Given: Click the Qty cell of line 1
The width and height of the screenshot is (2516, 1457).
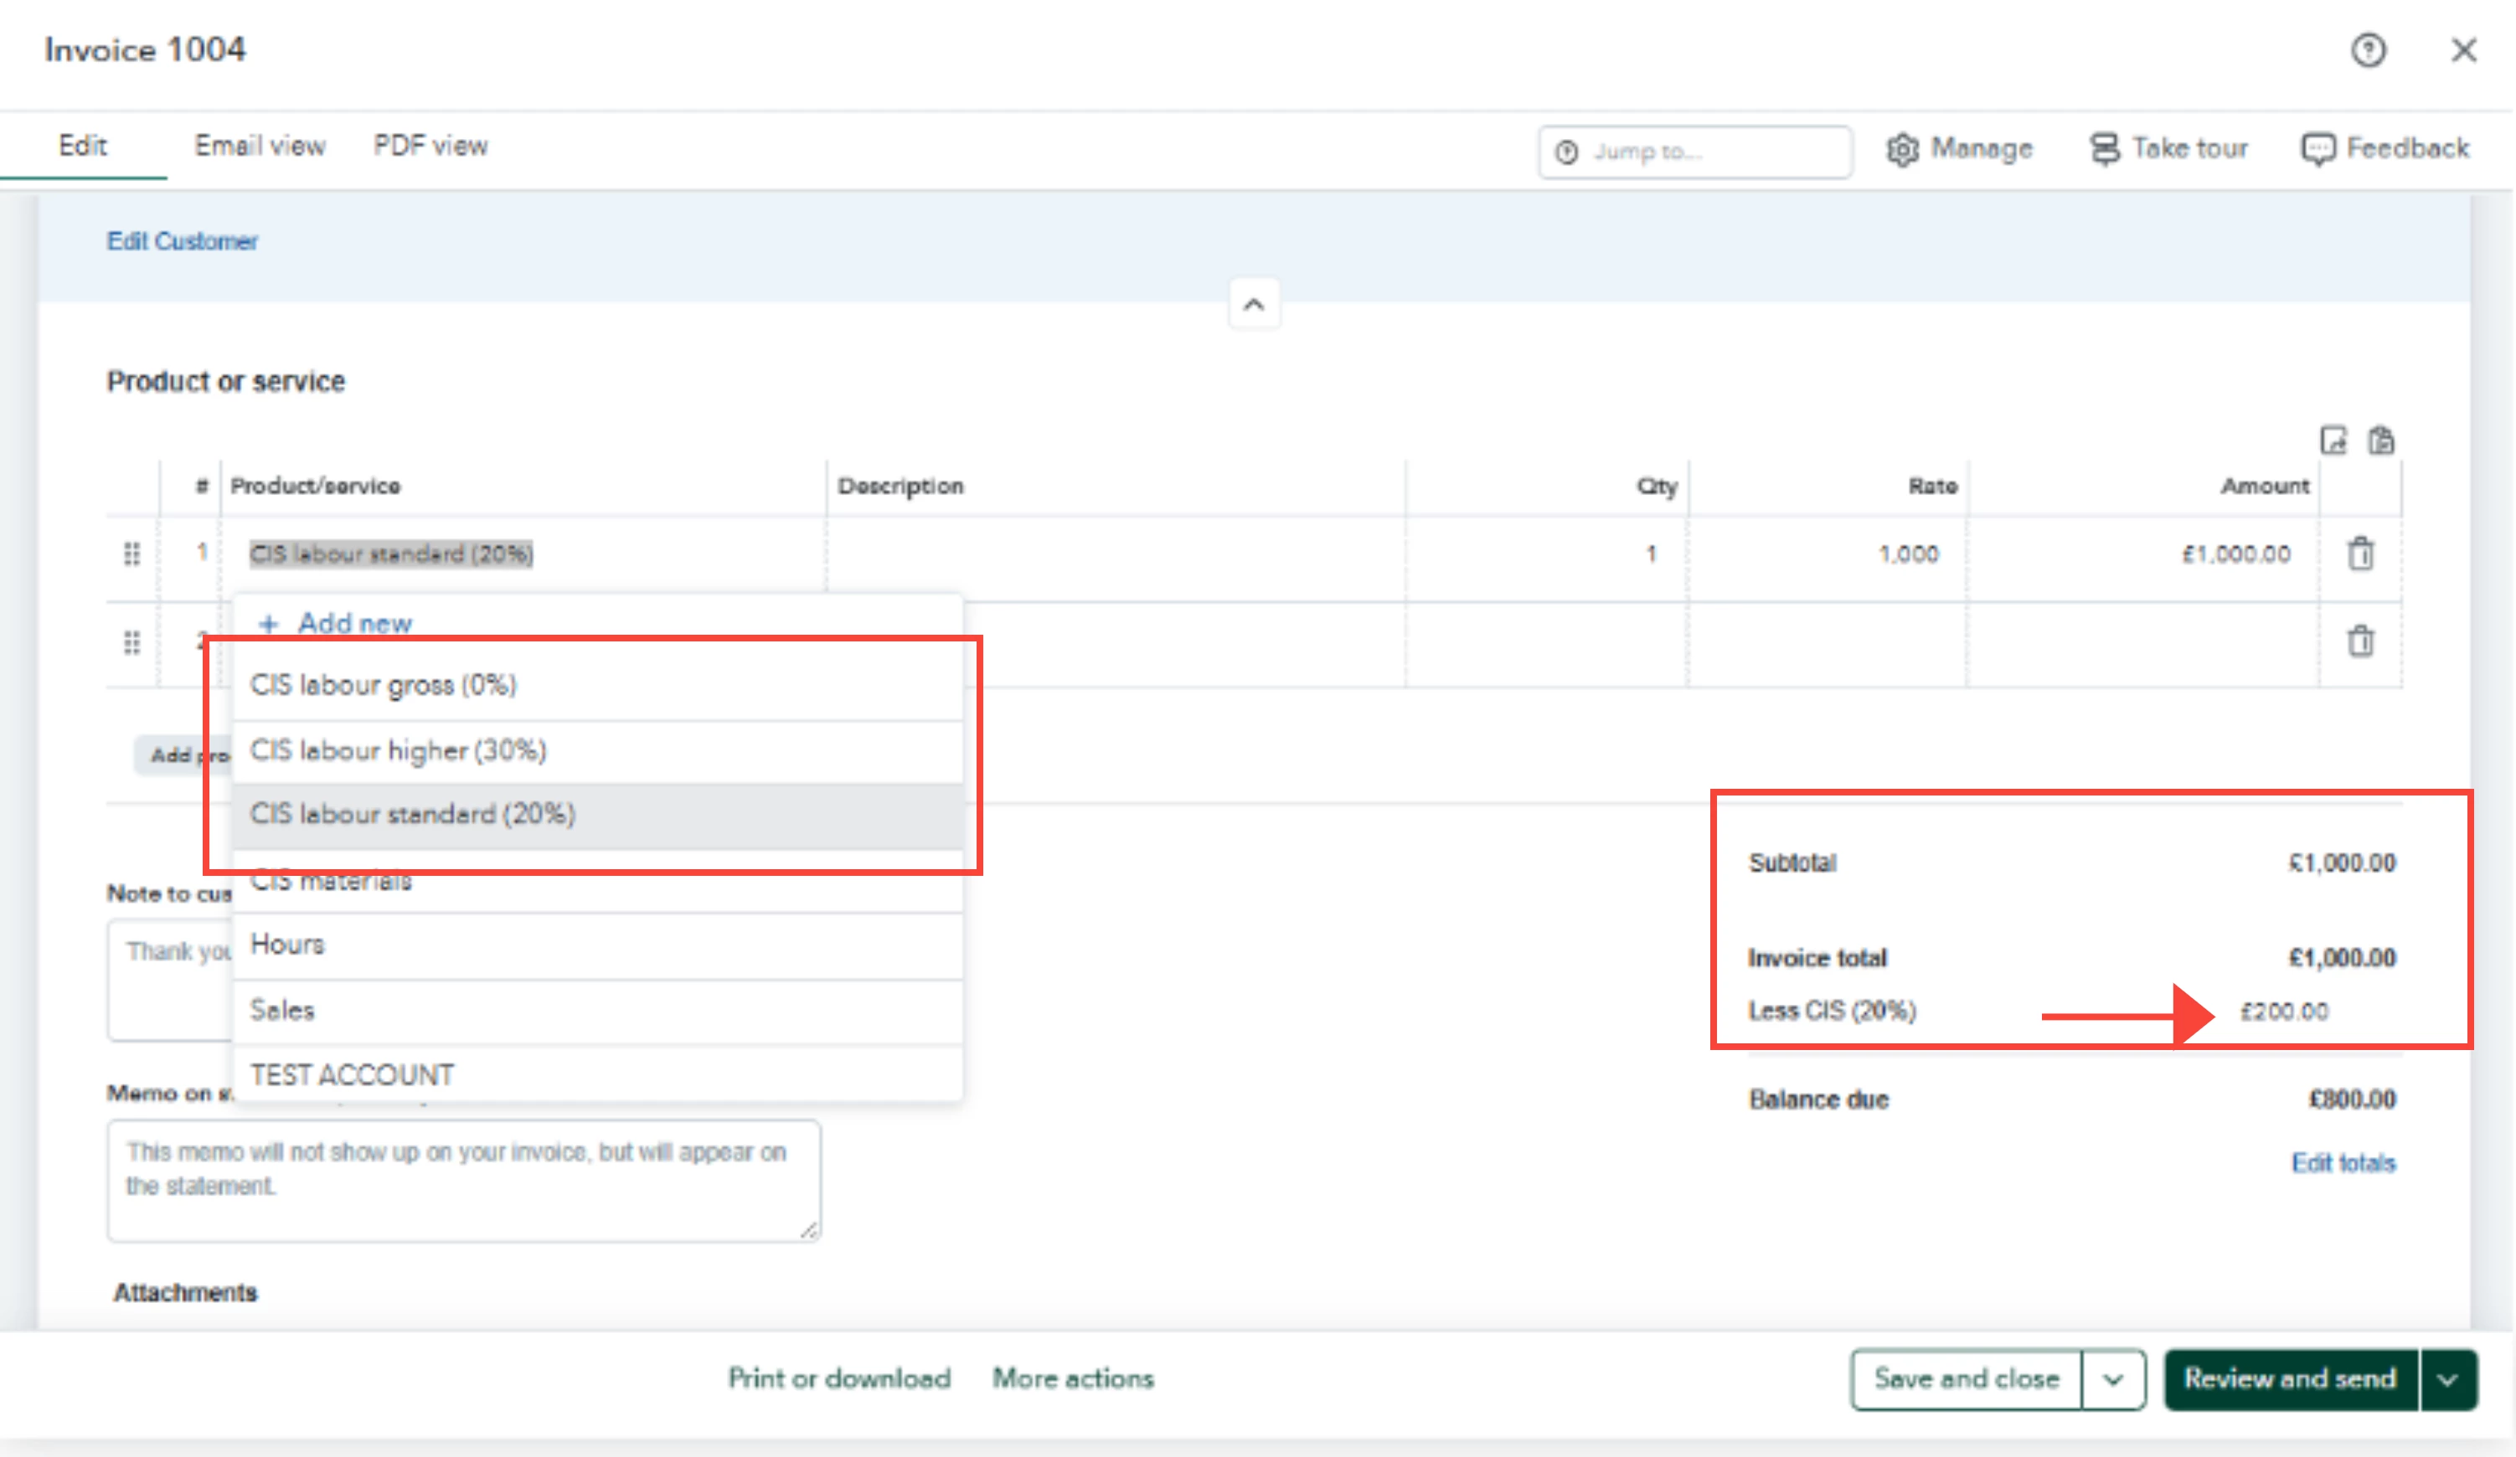Looking at the screenshot, I should [x=1547, y=553].
